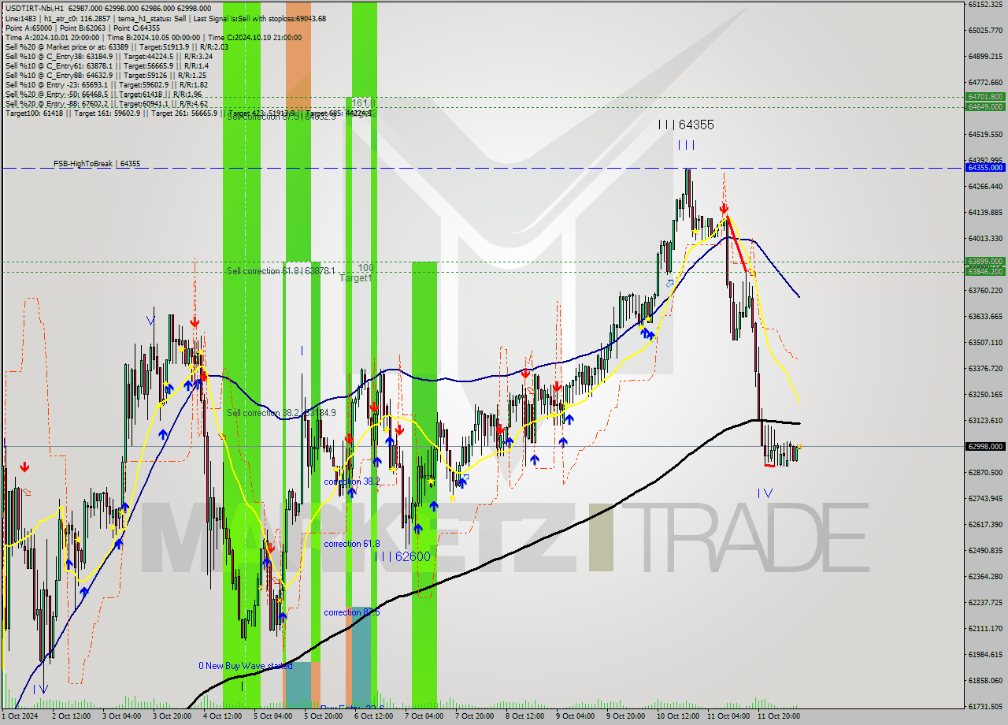The image size is (1008, 725).
Task: Click the '161.8' Fibonacci label
Action: click(363, 103)
